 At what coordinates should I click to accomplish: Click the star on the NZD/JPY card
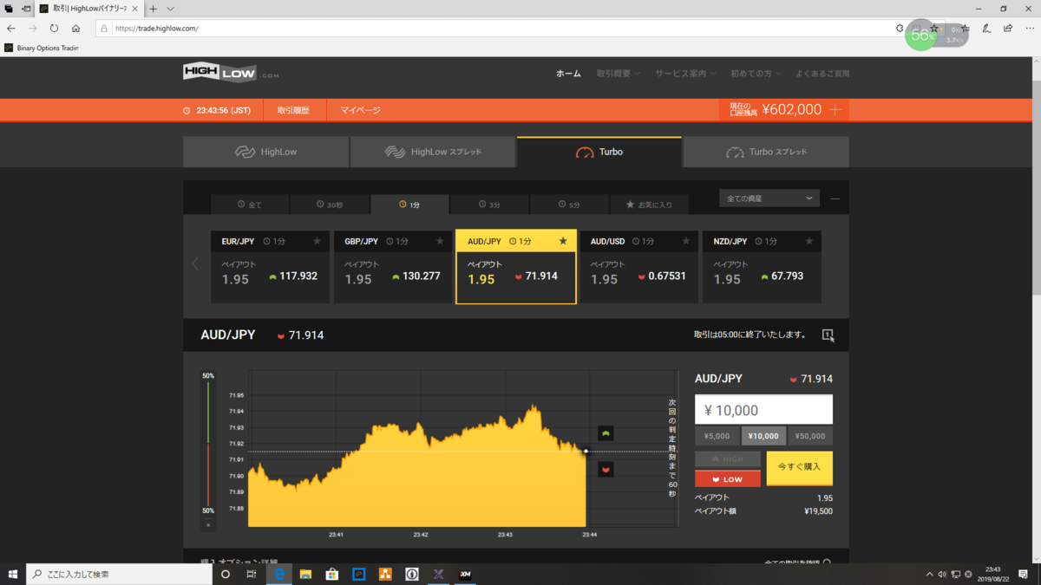pyautogui.click(x=809, y=242)
